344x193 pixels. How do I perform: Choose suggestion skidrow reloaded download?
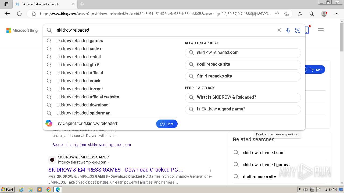[x=110, y=105]
